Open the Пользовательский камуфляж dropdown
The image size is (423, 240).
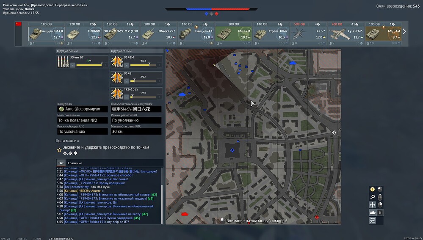point(136,109)
